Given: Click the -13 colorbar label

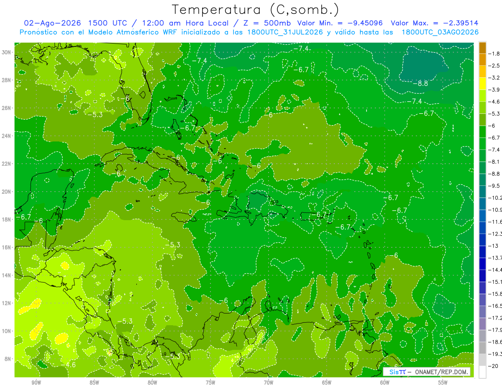Looking at the screenshot, I should coord(493,246).
